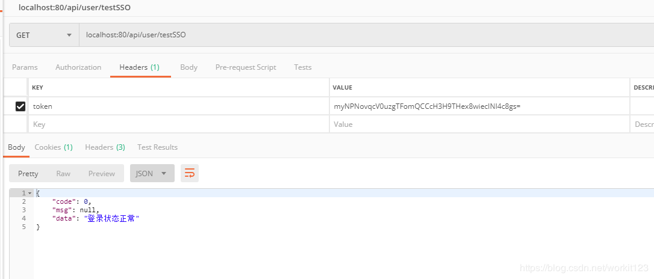
Task: Click the empty Value placeholder field
Action: pyautogui.click(x=479, y=124)
